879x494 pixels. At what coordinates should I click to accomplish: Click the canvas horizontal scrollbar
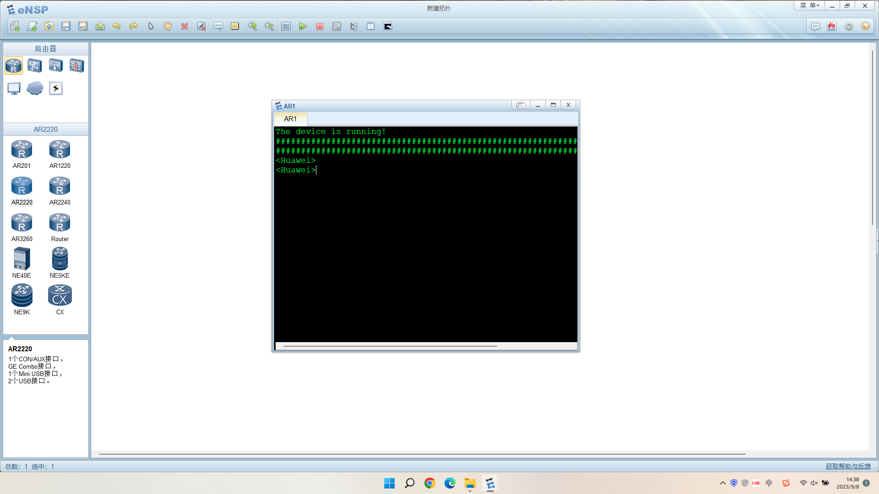coord(422,454)
